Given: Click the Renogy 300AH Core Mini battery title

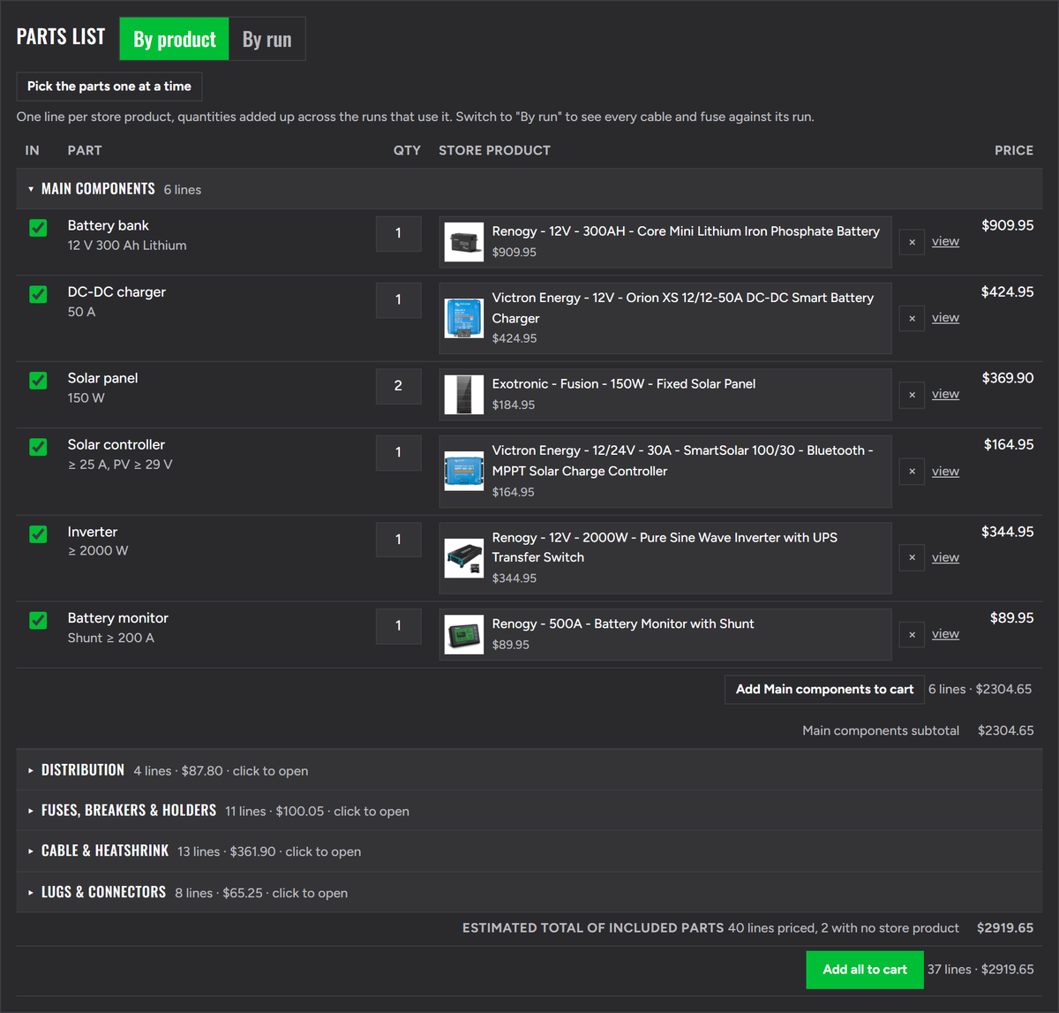Looking at the screenshot, I should [x=686, y=231].
